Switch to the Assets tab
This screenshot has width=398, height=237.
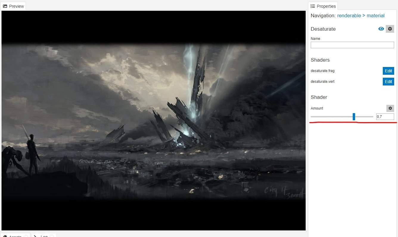coord(15,235)
